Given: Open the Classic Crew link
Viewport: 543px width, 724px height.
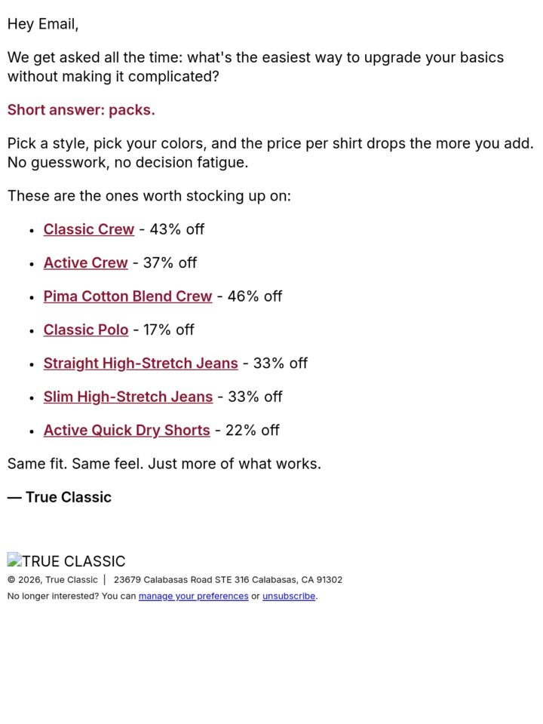Looking at the screenshot, I should coord(89,229).
